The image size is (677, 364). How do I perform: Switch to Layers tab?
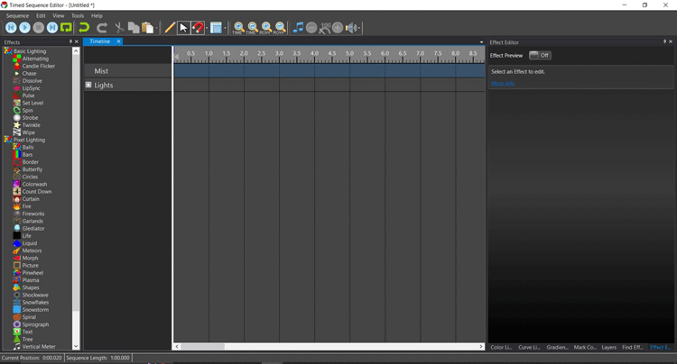point(609,347)
